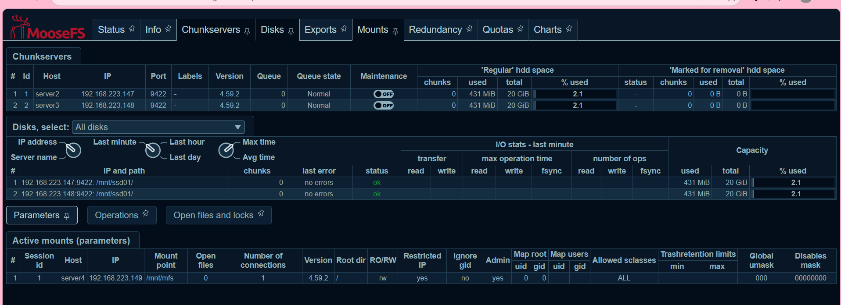Image resolution: width=841 pixels, height=305 pixels.
Task: Select the Parameters subtab
Action: [36, 215]
